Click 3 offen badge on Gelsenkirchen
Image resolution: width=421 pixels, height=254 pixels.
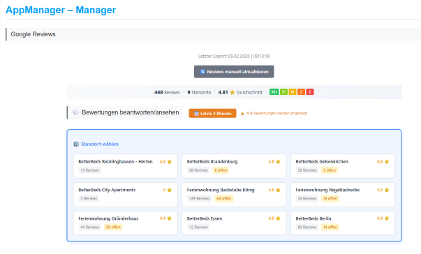(x=330, y=170)
